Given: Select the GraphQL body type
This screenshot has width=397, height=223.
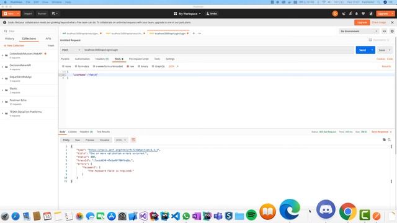Looking at the screenshot, I should click(159, 66).
